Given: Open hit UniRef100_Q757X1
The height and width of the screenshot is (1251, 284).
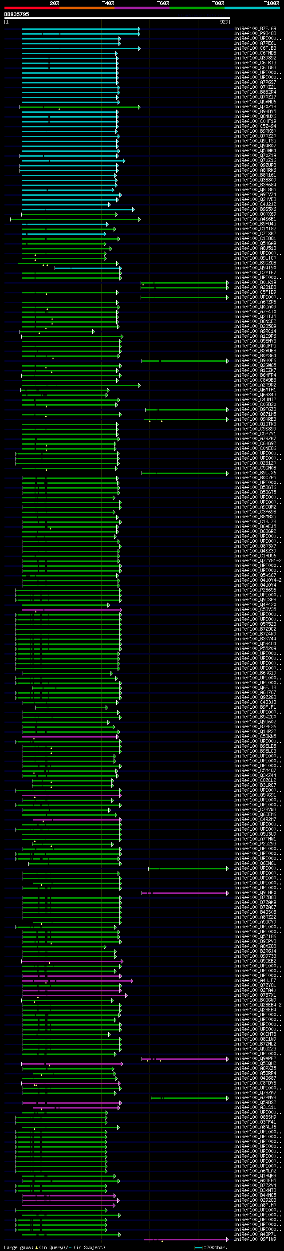Looking at the screenshot, I should (x=255, y=995).
